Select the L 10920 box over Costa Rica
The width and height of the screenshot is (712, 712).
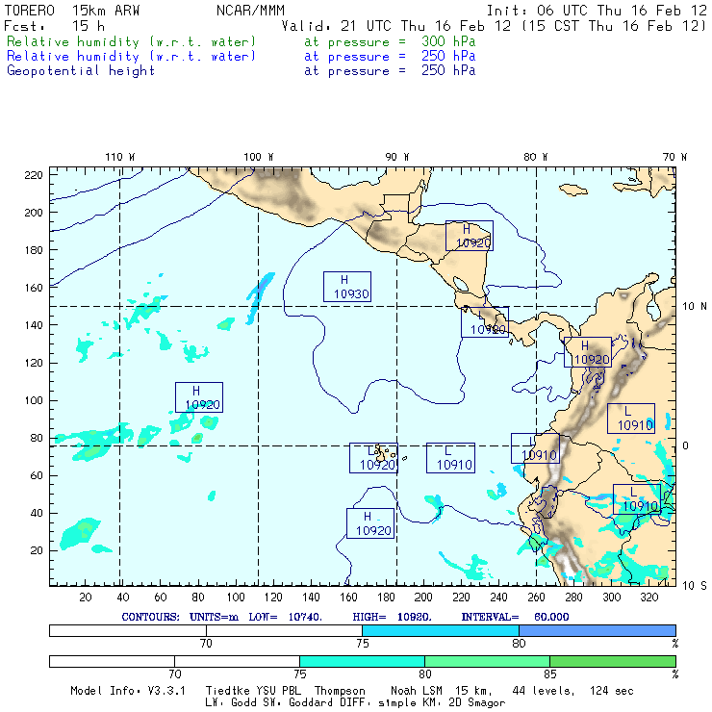(485, 322)
